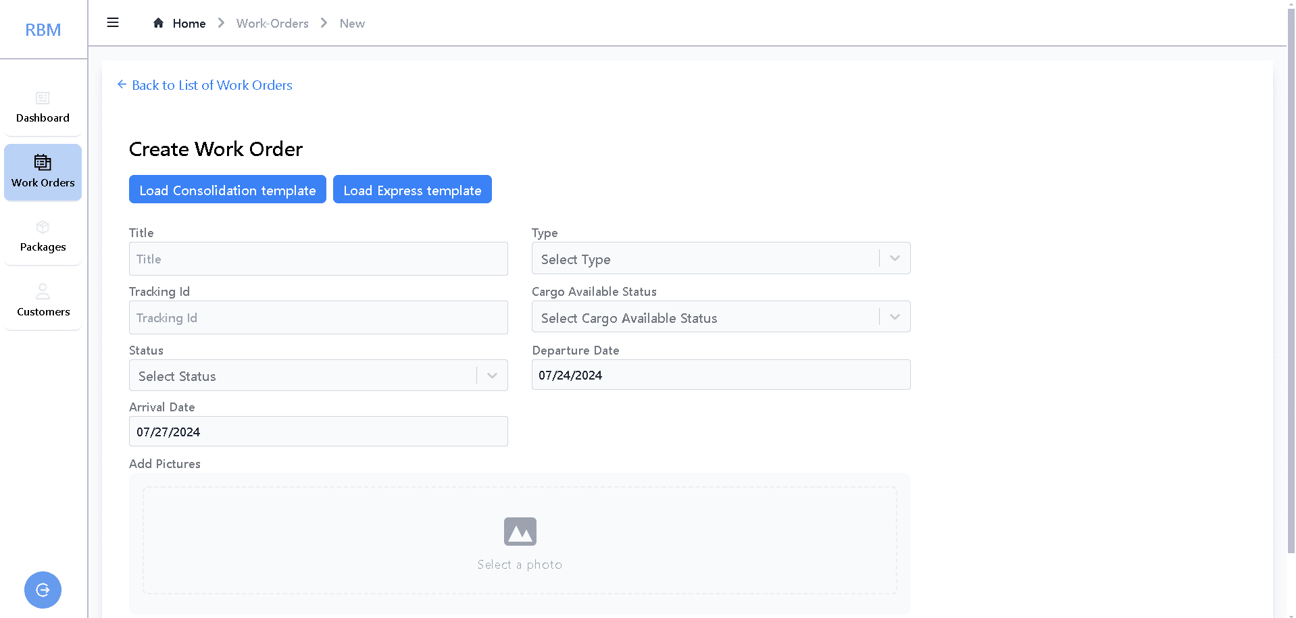Click the RBM logo
1296x618 pixels.
(x=43, y=30)
